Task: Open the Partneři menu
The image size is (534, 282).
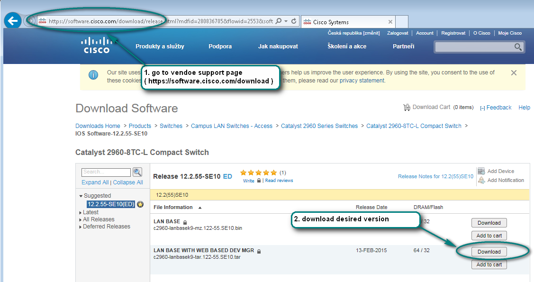Action: click(404, 46)
